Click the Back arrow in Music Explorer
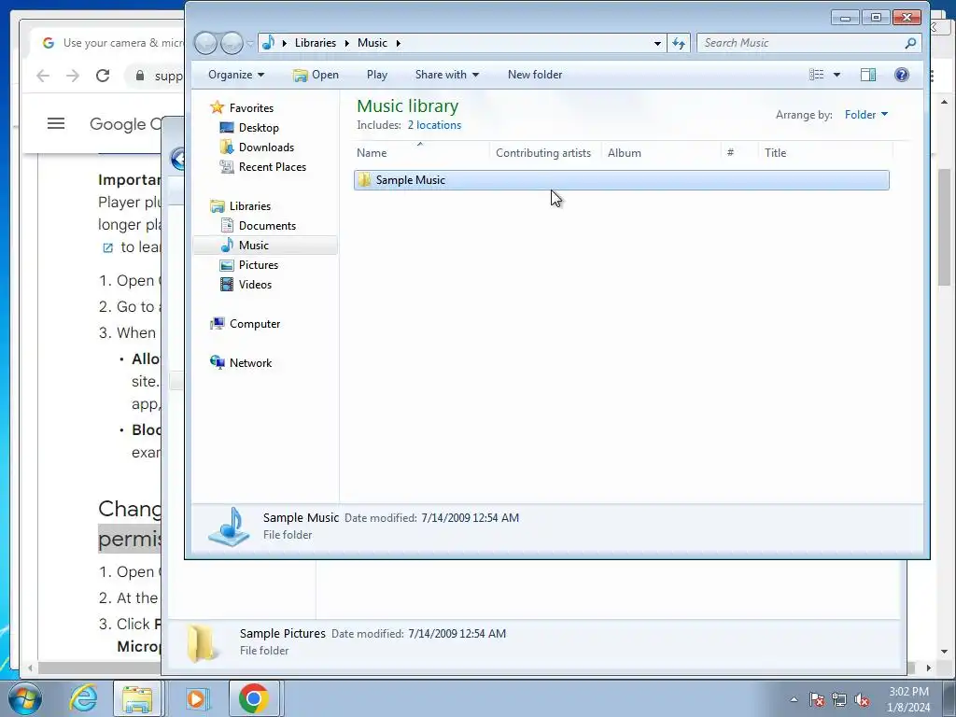 tap(206, 43)
